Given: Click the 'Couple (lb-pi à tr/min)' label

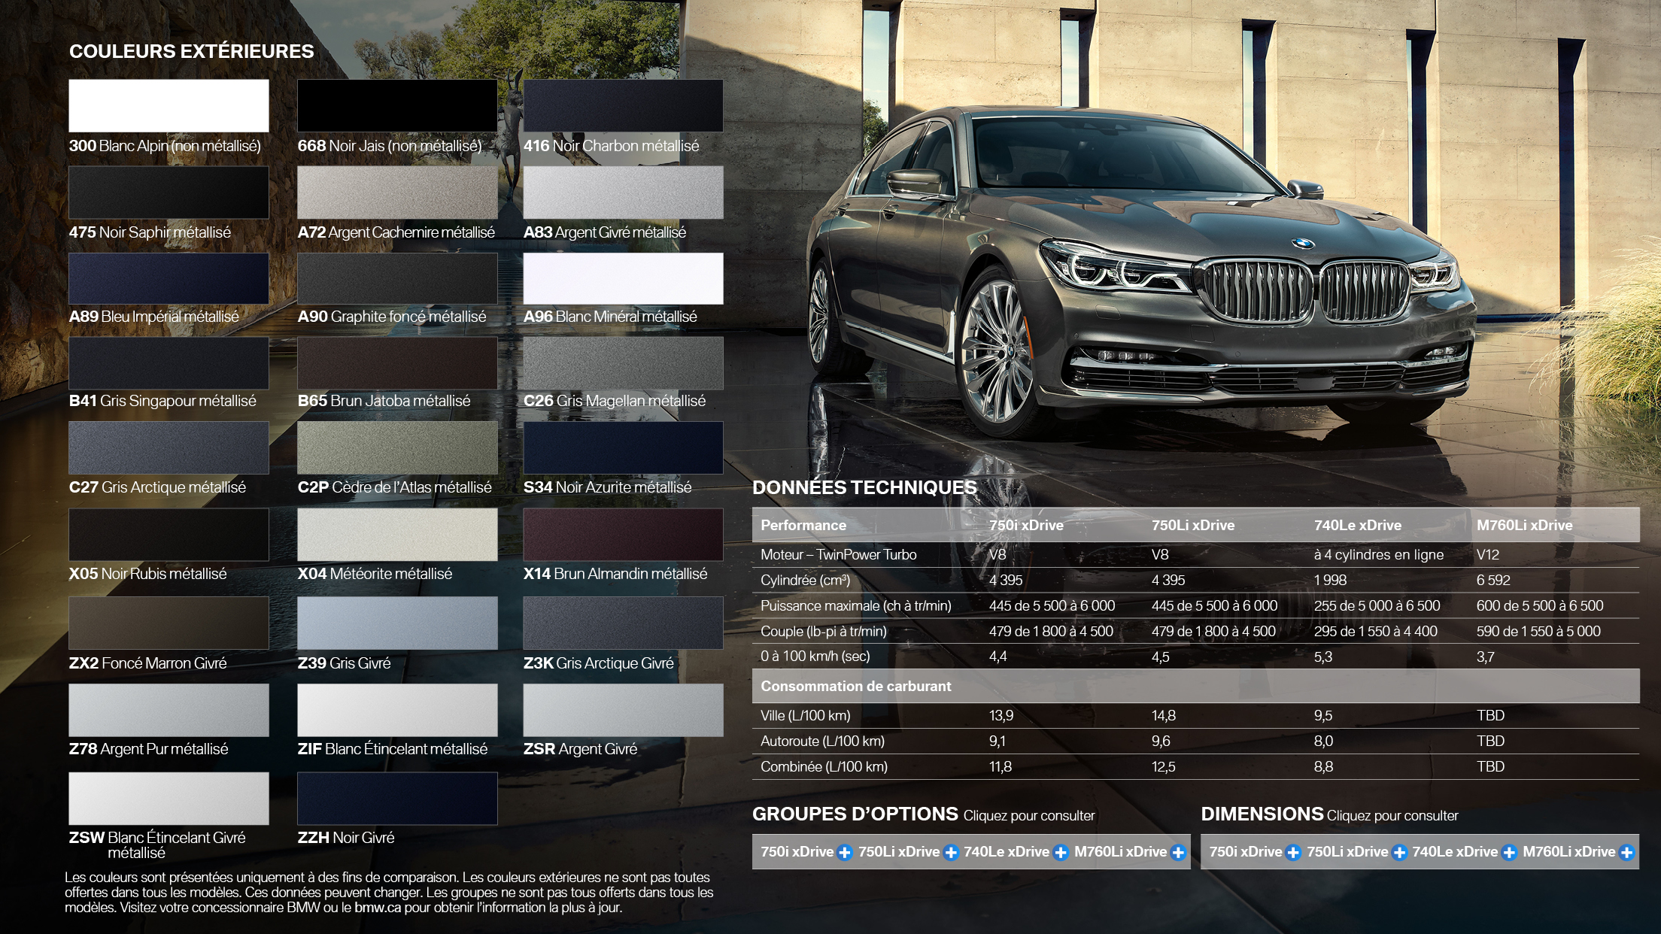Looking at the screenshot, I should pyautogui.click(x=823, y=632).
